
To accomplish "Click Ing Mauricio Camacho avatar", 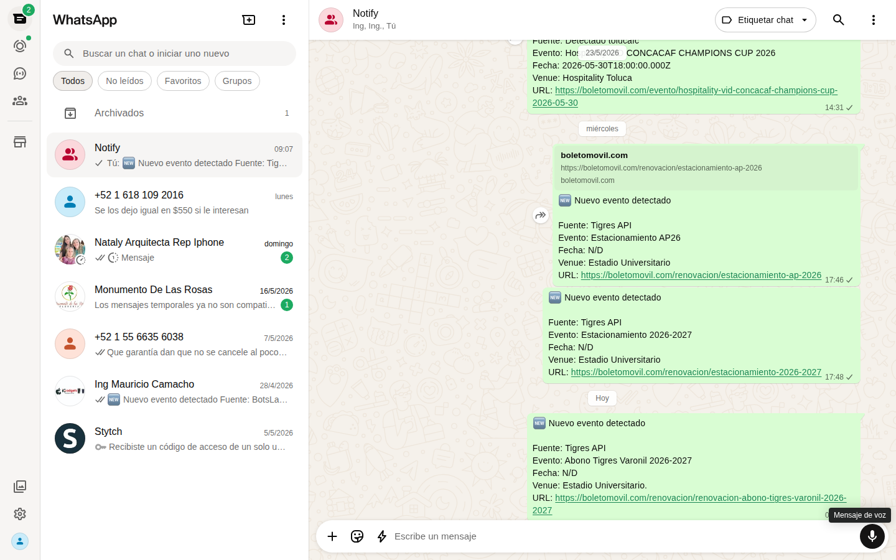I will click(x=70, y=391).
